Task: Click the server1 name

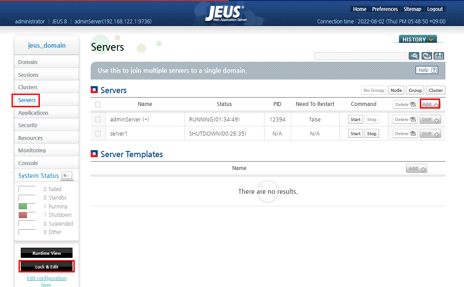Action: 119,133
